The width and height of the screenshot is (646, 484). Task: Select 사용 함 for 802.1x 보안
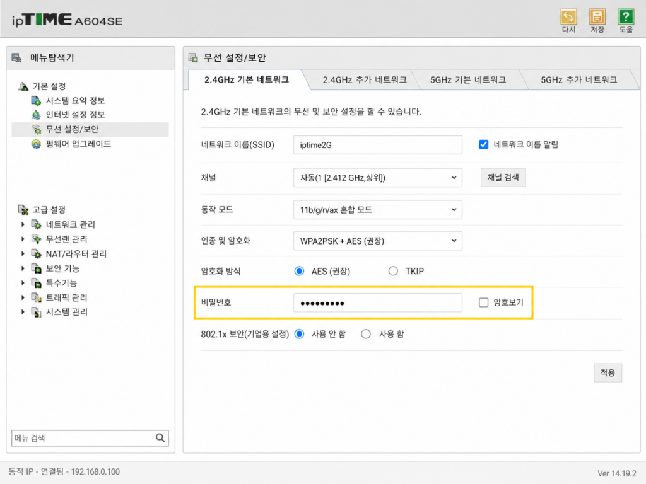click(x=366, y=334)
